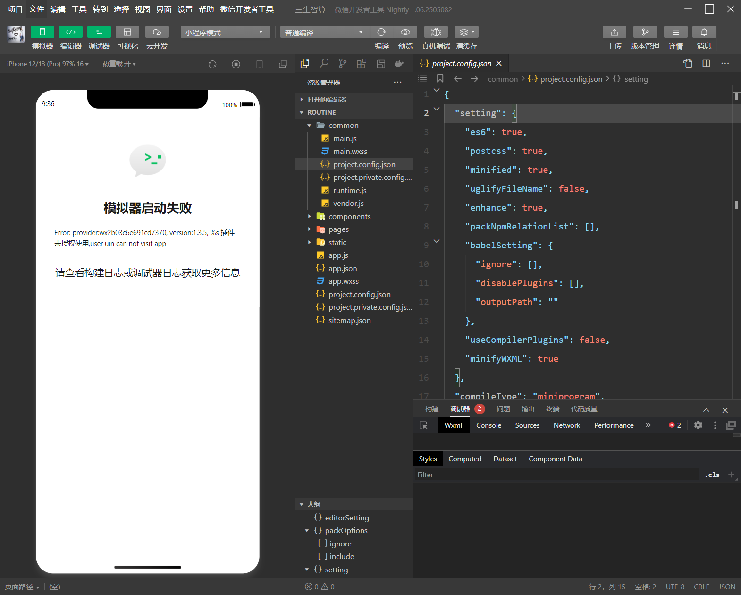
Task: Click simulator refresh icon
Action: pos(212,64)
